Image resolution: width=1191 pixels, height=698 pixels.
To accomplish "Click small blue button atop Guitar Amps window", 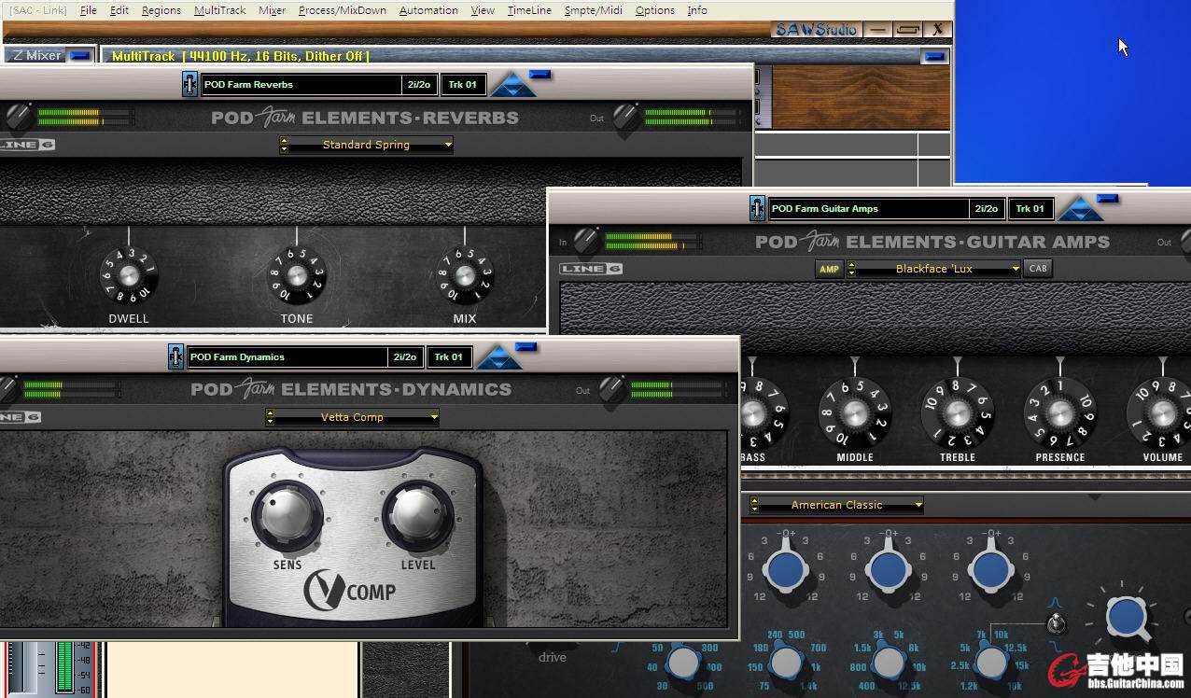I will pos(1107,198).
